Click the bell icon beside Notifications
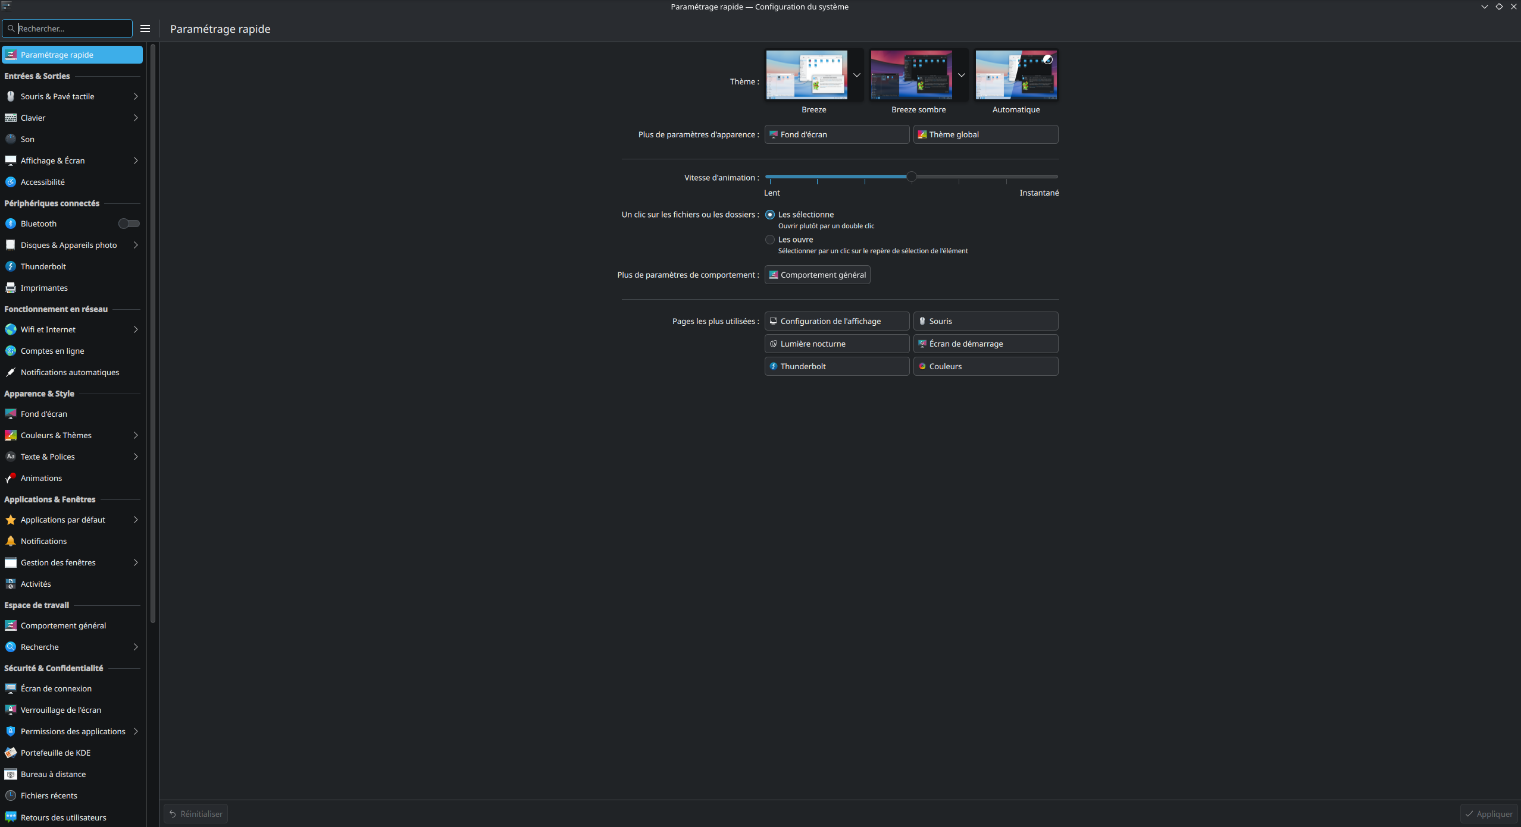This screenshot has width=1521, height=827. [x=11, y=541]
